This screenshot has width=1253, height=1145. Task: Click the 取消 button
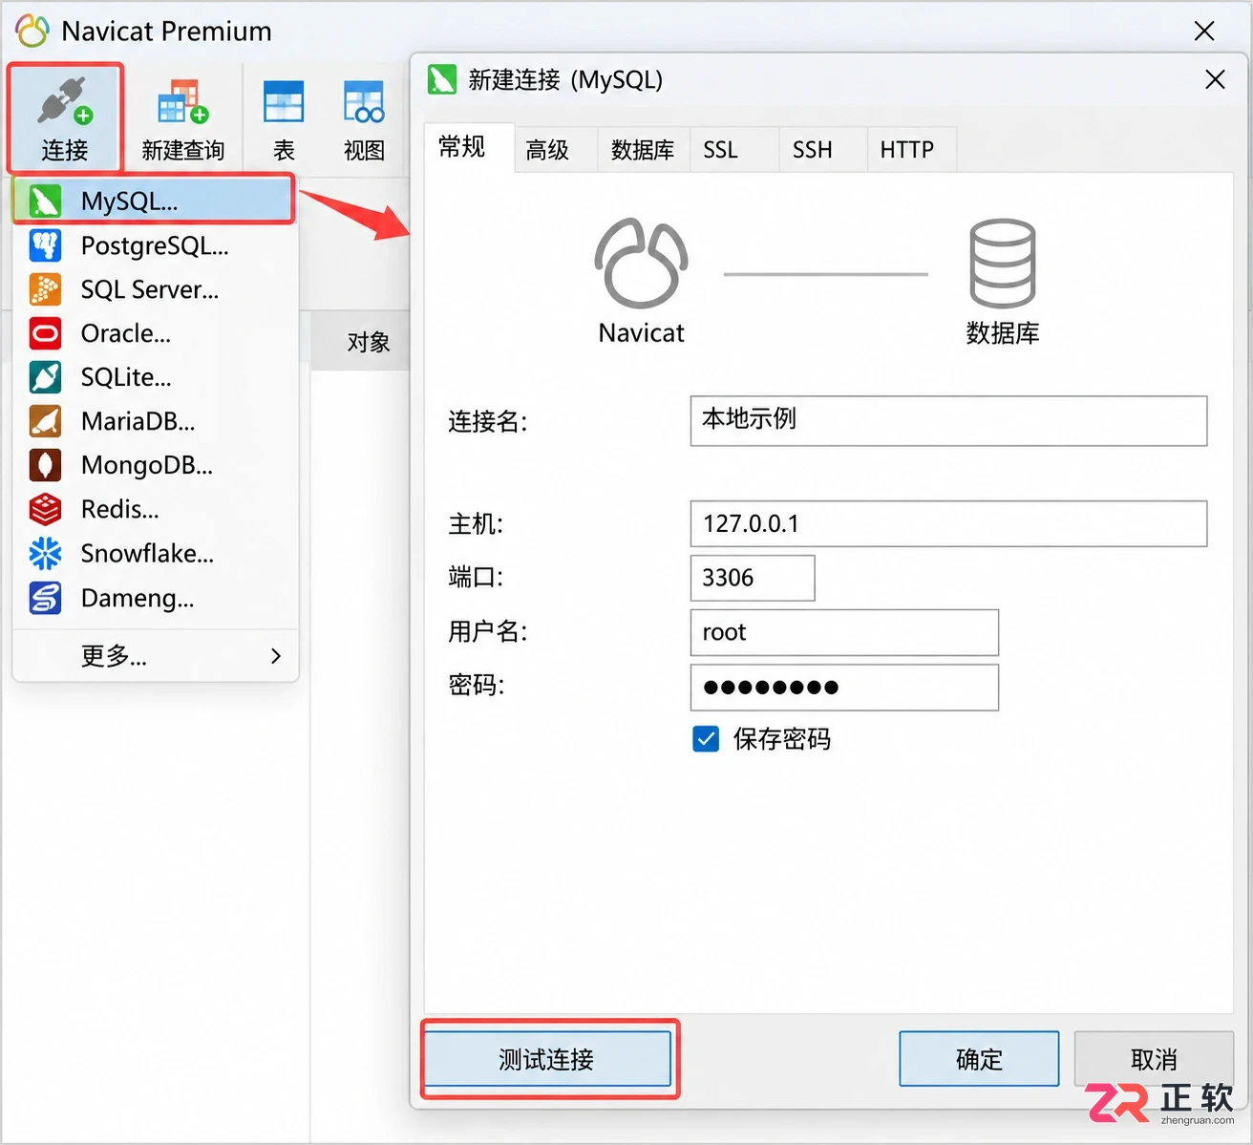1154,1058
